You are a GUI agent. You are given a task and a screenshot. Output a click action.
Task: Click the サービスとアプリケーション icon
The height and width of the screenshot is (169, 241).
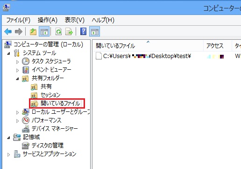pyautogui.click(x=17, y=154)
